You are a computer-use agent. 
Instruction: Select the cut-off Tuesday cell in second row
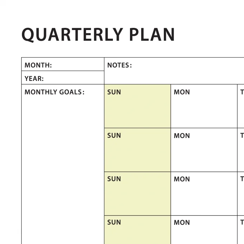point(241,152)
